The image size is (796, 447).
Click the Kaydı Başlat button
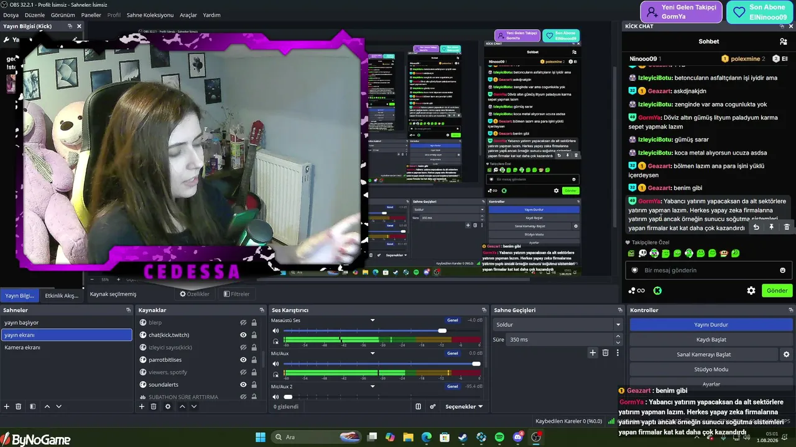coord(711,340)
